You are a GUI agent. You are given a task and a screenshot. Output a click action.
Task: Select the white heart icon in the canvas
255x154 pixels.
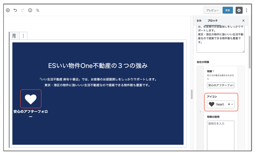click(x=31, y=99)
